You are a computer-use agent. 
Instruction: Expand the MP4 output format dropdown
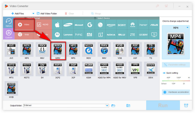pyautogui.click(x=187, y=27)
